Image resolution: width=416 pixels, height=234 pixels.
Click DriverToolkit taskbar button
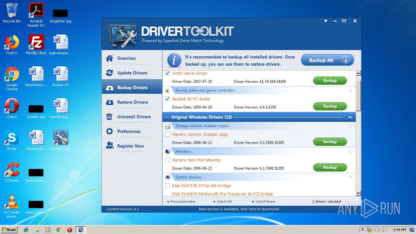pyautogui.click(x=81, y=230)
